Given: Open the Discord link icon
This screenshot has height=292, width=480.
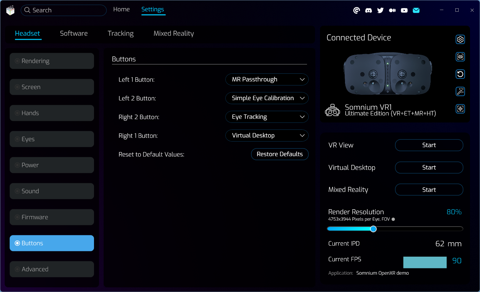Looking at the screenshot, I should pyautogui.click(x=368, y=10).
